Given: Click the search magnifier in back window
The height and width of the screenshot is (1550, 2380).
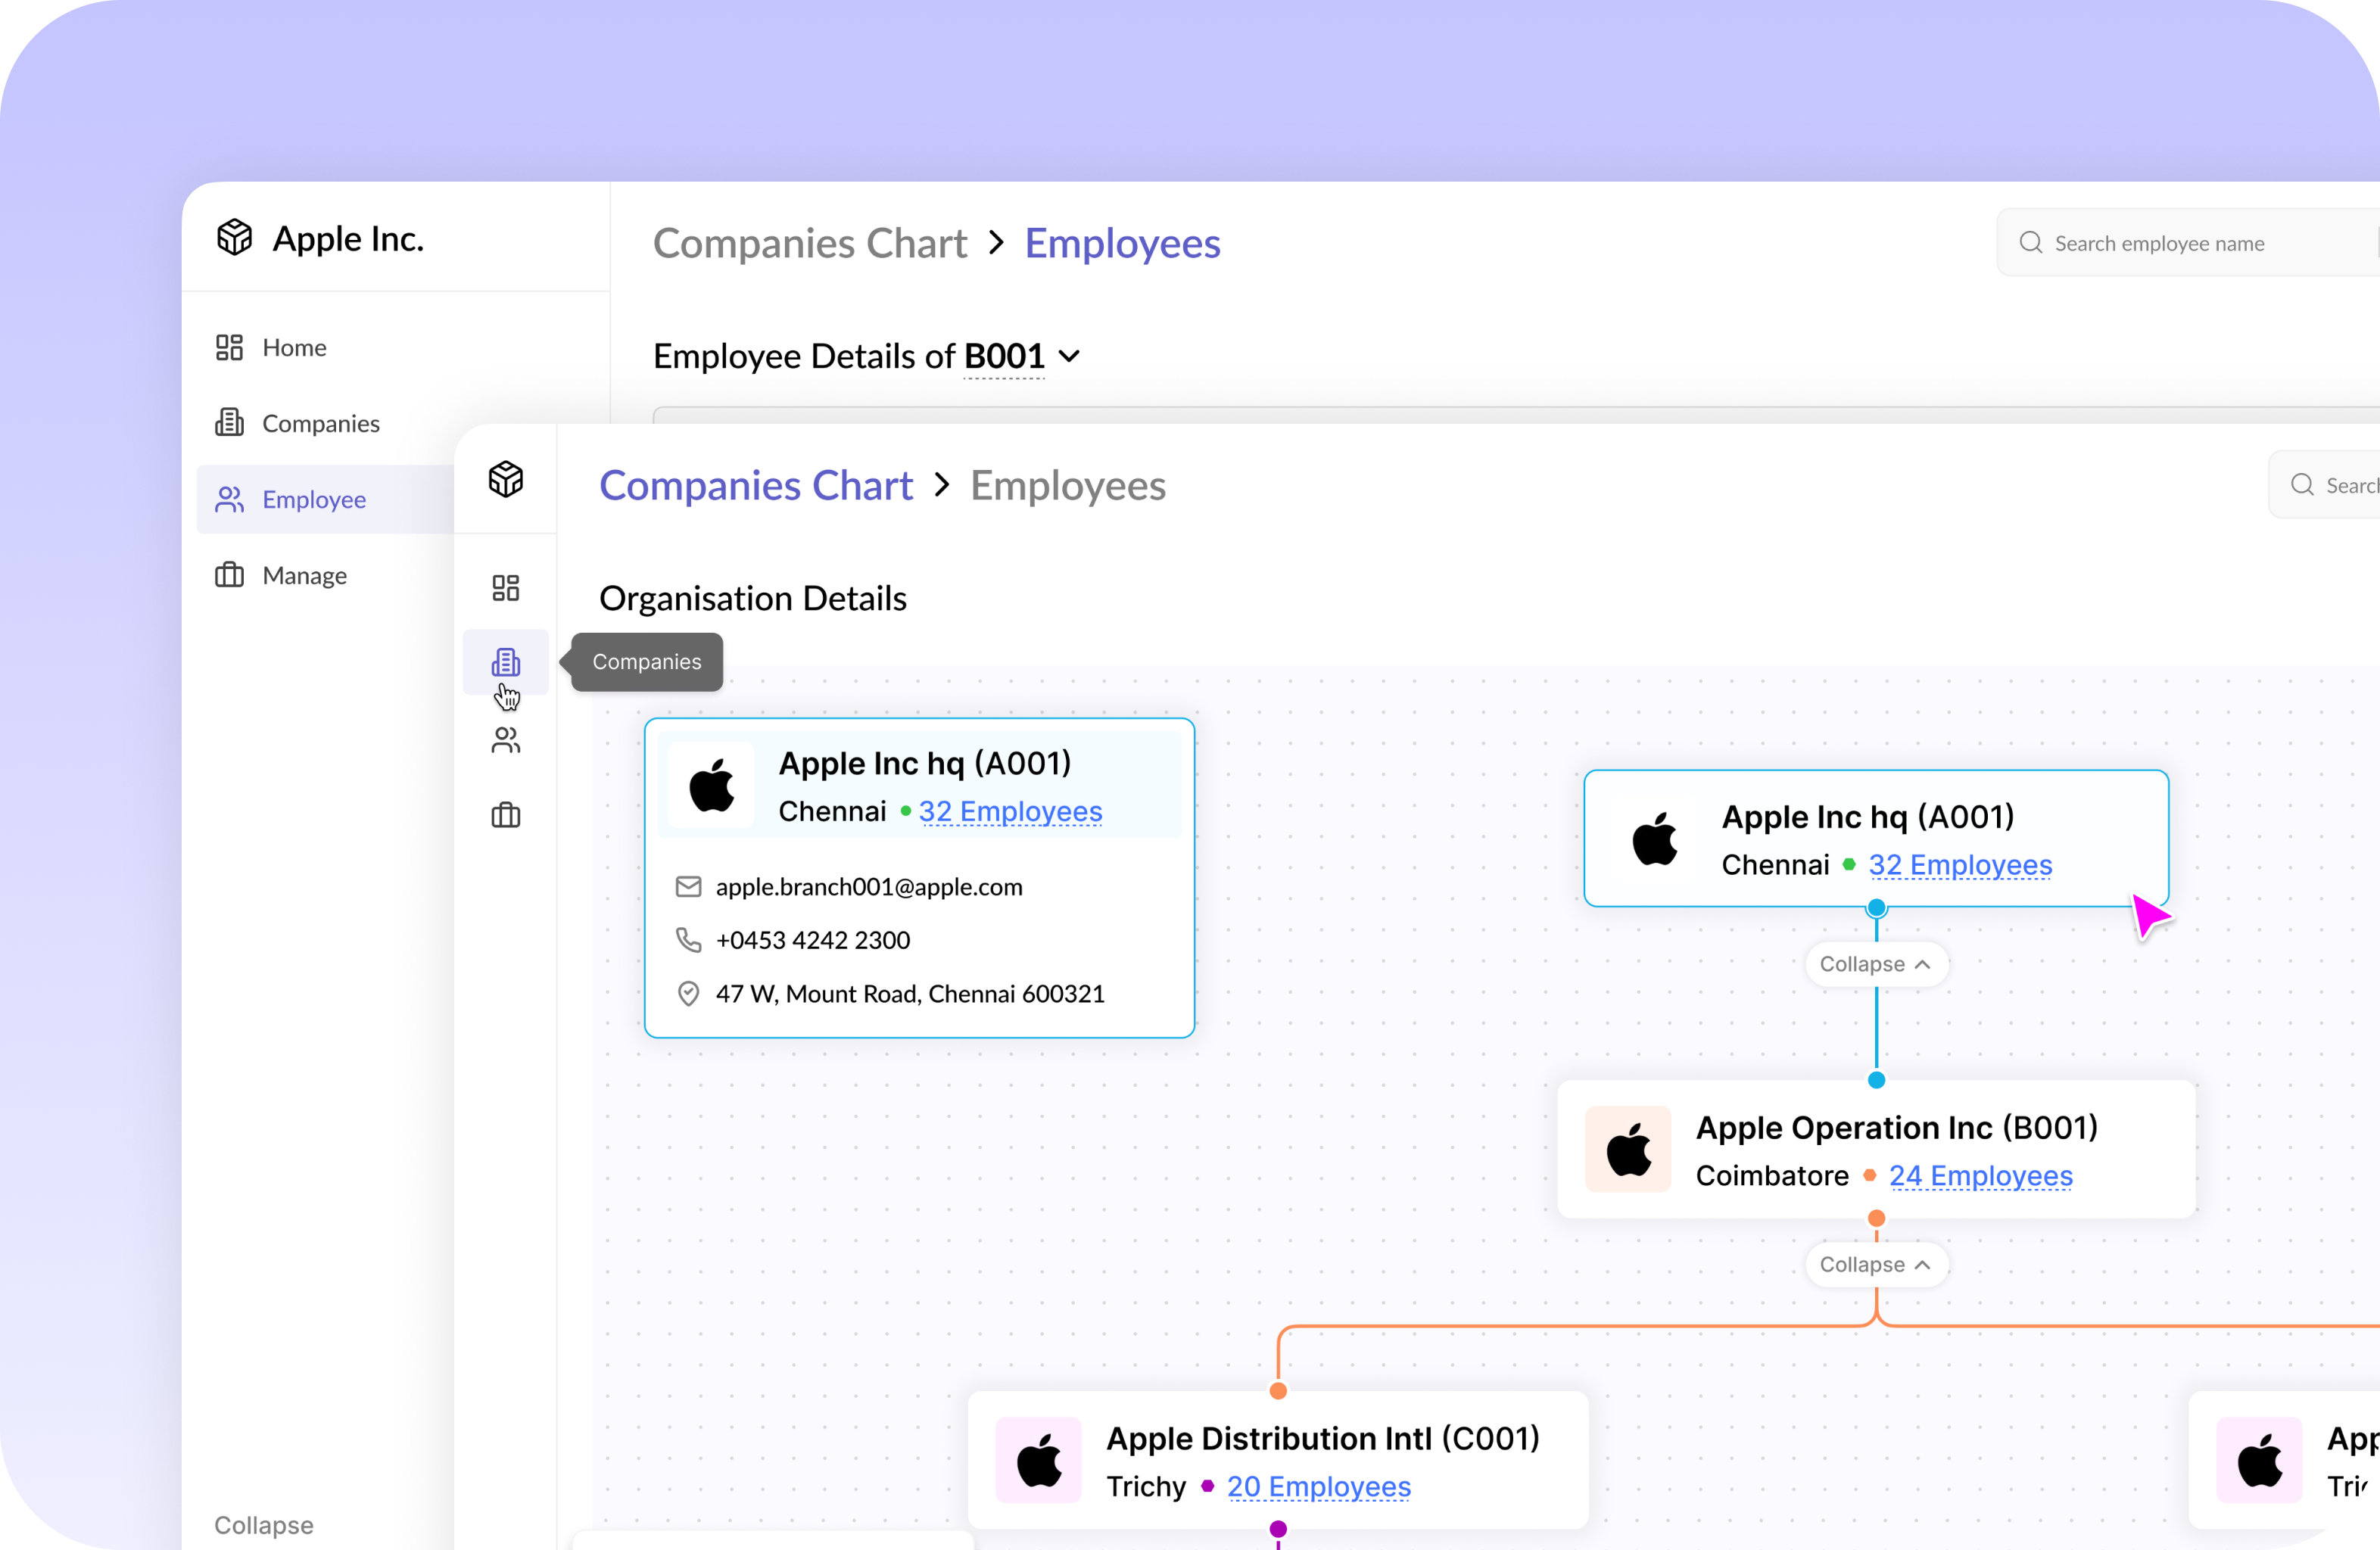Looking at the screenshot, I should click(x=2030, y=242).
